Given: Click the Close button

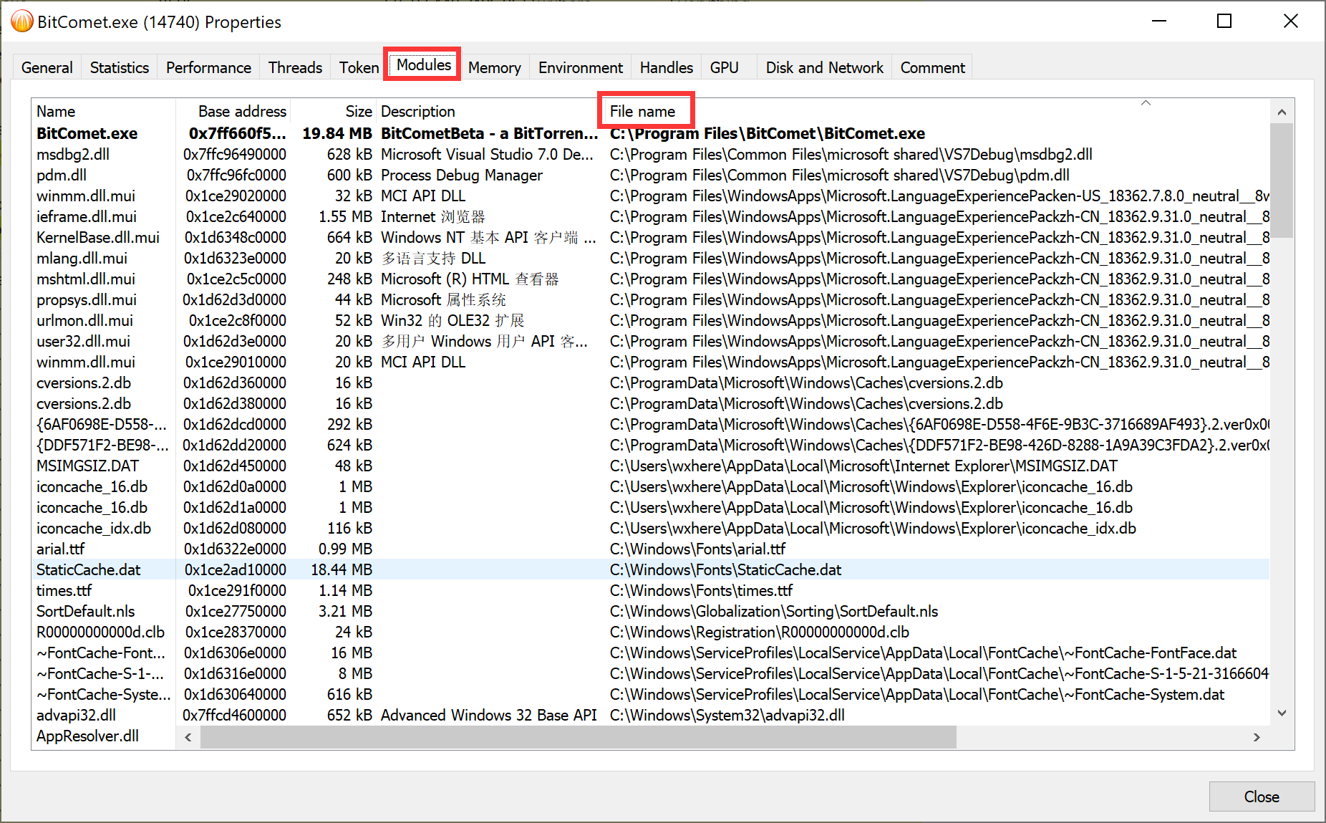Looking at the screenshot, I should tap(1261, 796).
